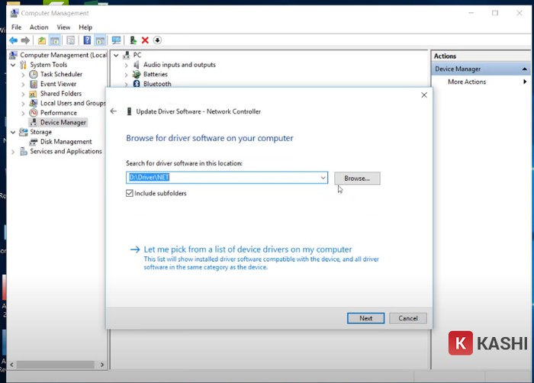Click the driver location path field
Viewport: 534px width, 383px height.
[221, 178]
